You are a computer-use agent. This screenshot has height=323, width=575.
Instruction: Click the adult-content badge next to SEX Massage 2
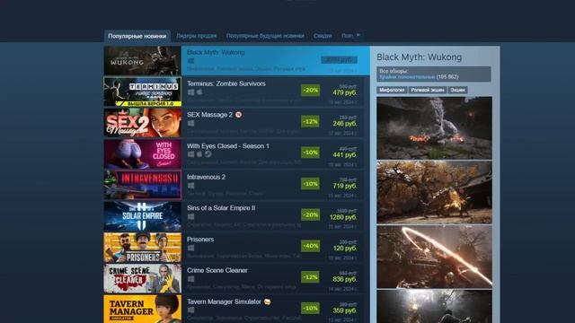click(238, 115)
